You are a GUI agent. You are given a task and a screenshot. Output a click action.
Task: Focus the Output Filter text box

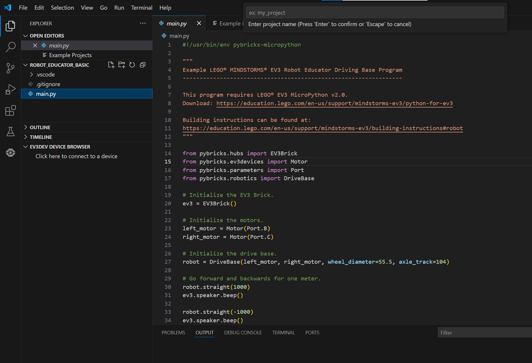[x=485, y=333]
